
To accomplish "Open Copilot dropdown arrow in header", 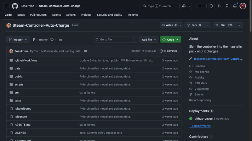I will [190, 6].
